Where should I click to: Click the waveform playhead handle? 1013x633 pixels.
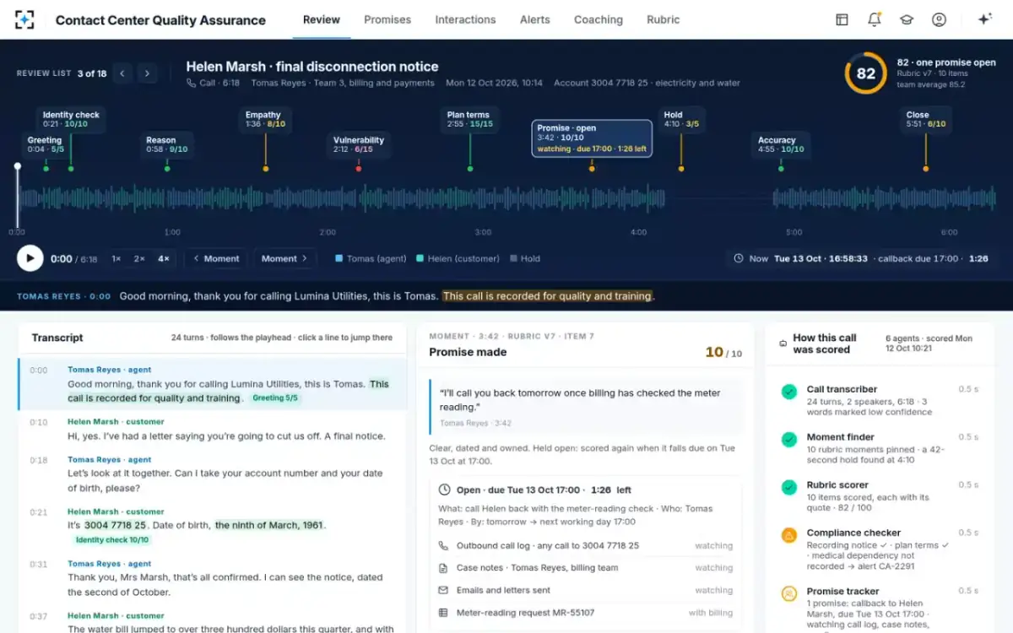click(17, 166)
